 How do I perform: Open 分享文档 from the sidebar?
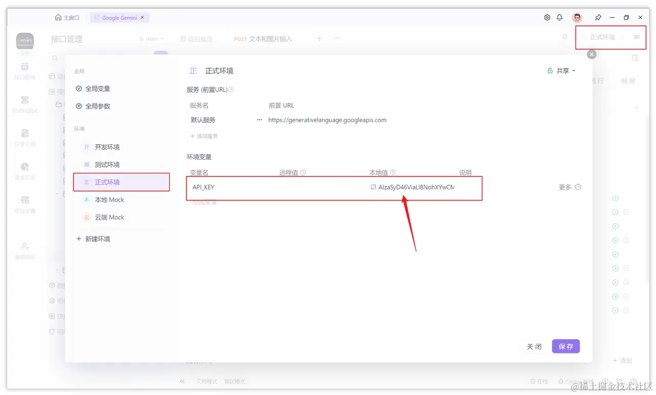pos(25,137)
